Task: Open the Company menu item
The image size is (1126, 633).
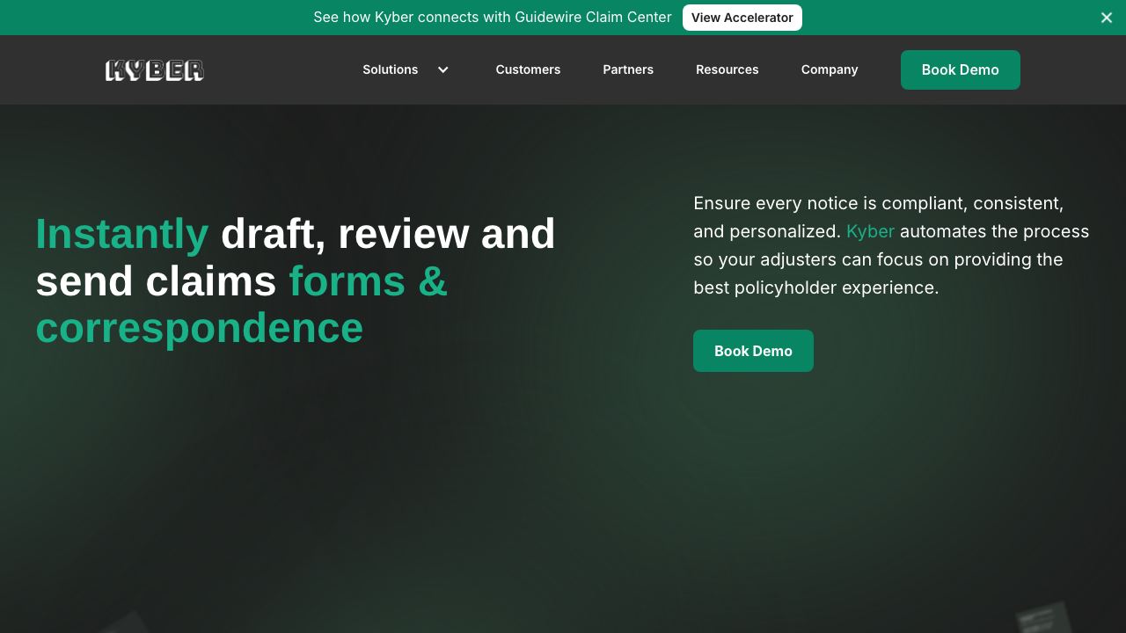Action: (830, 69)
